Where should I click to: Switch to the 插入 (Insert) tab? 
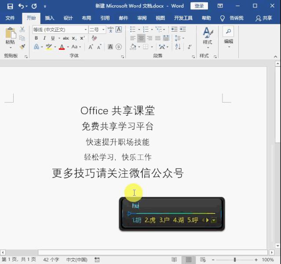pos(49,18)
